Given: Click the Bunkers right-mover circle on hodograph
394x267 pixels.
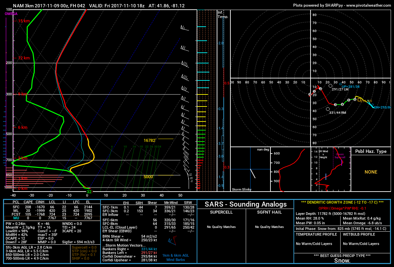Looking at the screenshot, I should tap(328, 109).
